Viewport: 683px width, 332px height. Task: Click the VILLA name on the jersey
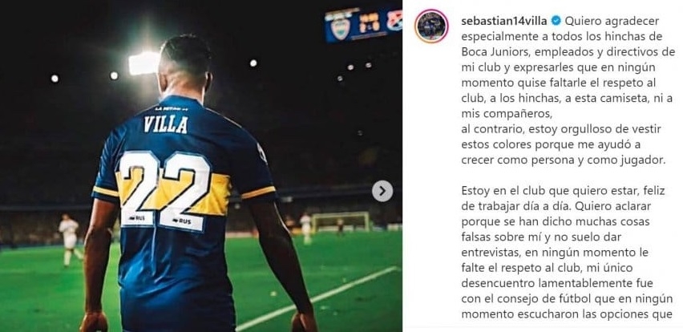coord(166,124)
